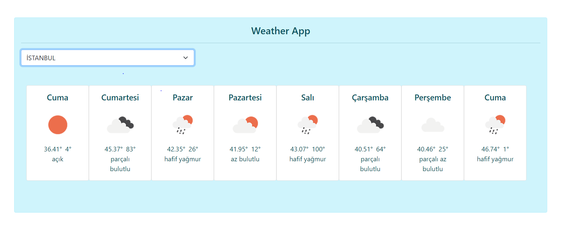Click the rain icon on the last Cuma card

click(x=495, y=125)
